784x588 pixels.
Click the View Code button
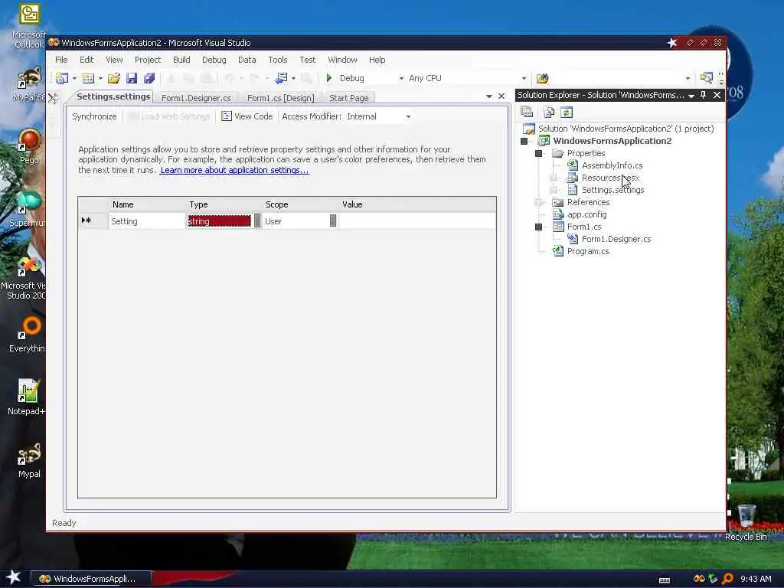[x=247, y=116]
